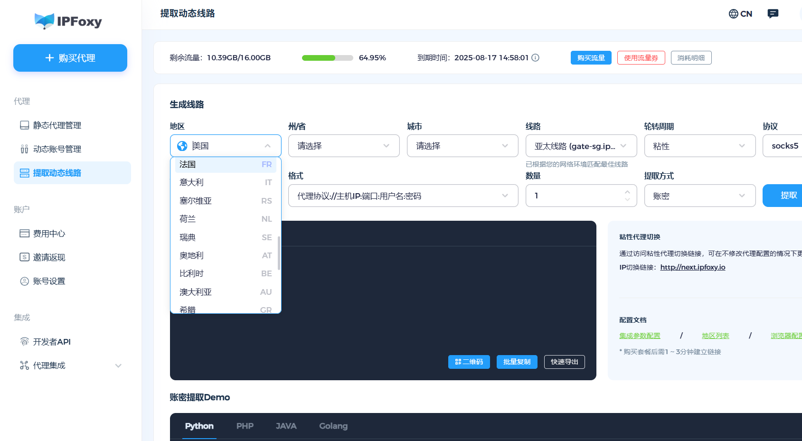Open the http://next.ipfoxy.io link

[x=693, y=267]
